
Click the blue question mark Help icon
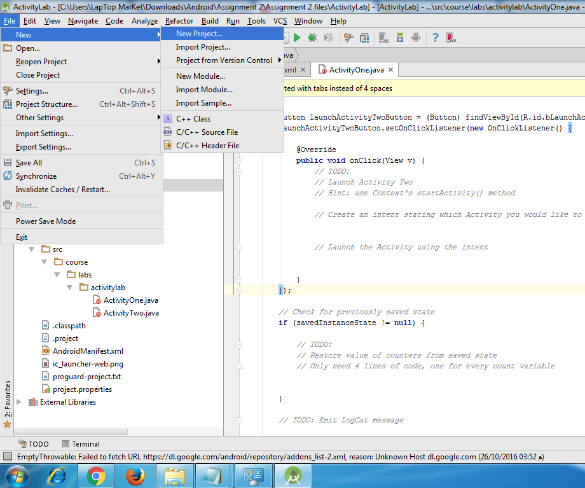click(435, 38)
